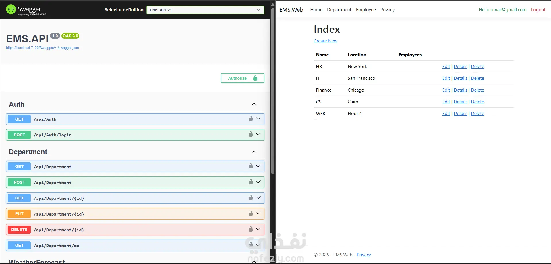Click the Swagger scrollbar up arrow
The image size is (551, 264).
coord(273,4)
